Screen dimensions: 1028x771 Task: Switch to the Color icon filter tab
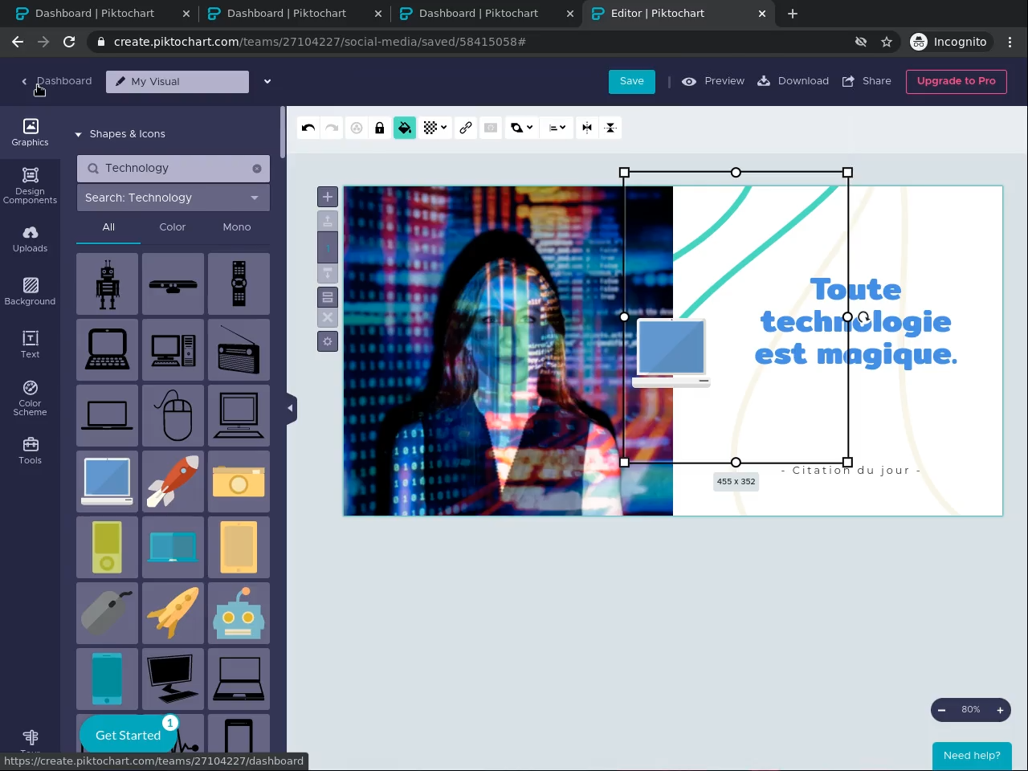pos(172,227)
